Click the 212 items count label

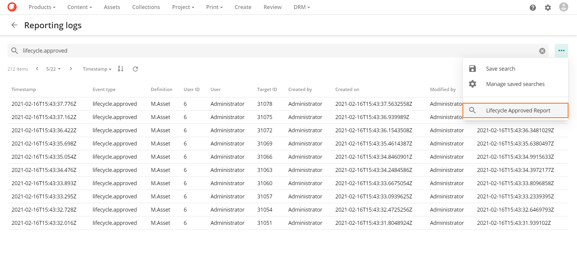click(x=18, y=69)
